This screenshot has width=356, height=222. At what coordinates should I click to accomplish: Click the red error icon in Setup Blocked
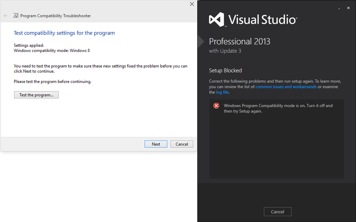point(216,105)
